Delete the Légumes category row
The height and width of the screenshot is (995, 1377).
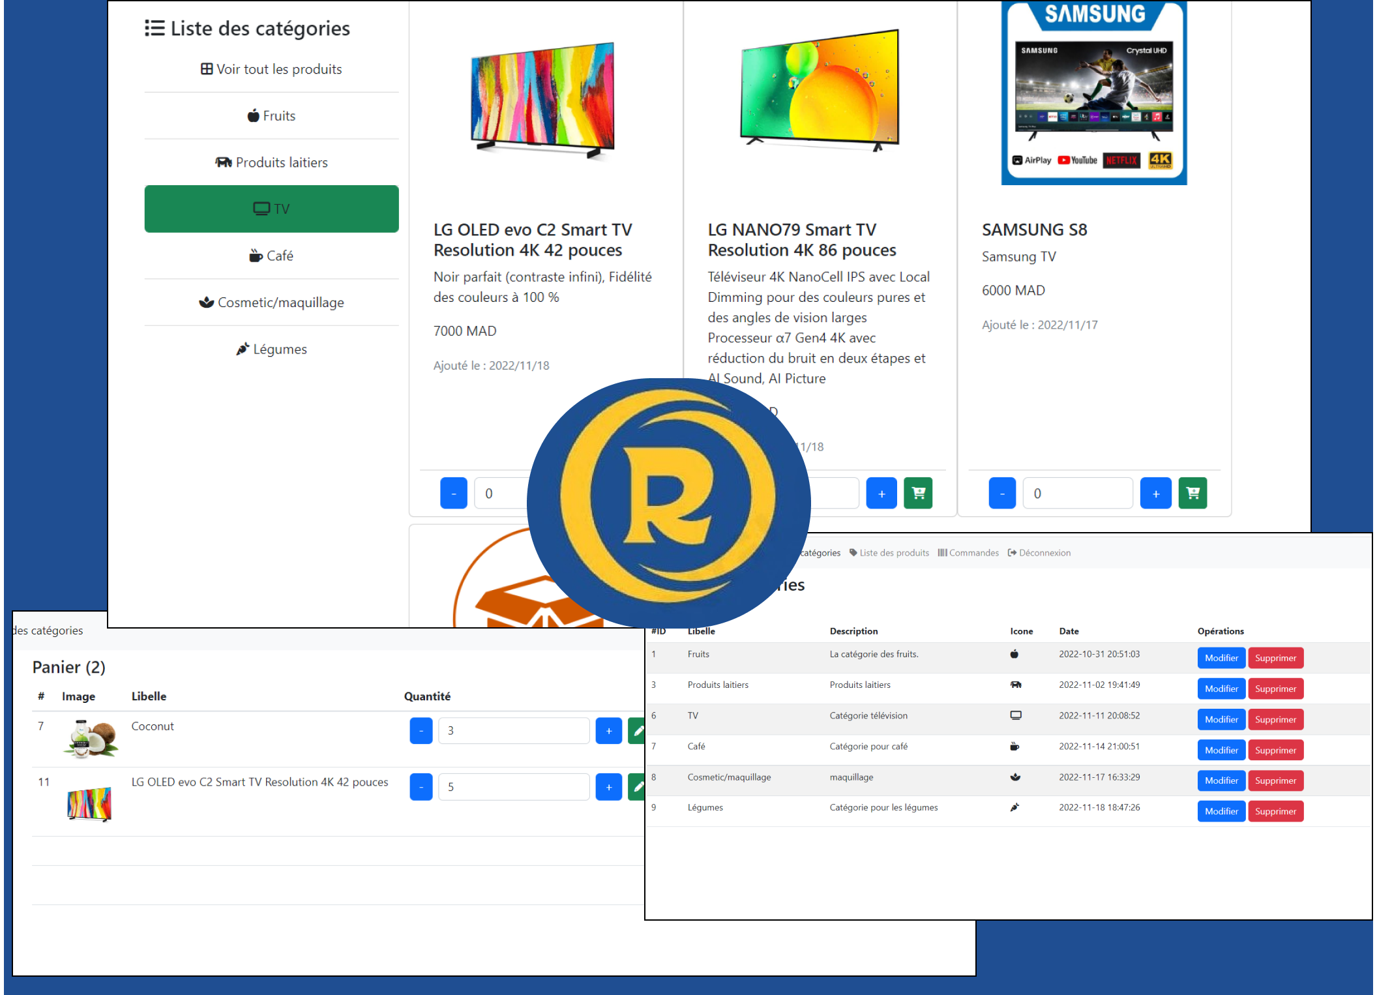1275,811
